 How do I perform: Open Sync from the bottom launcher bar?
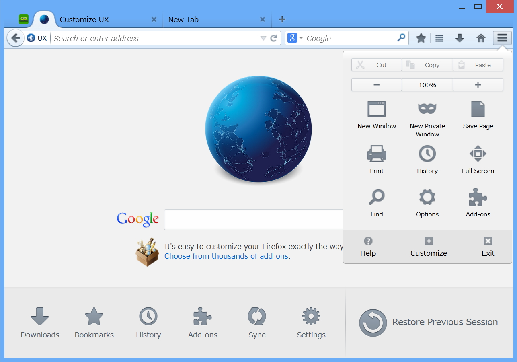click(257, 323)
